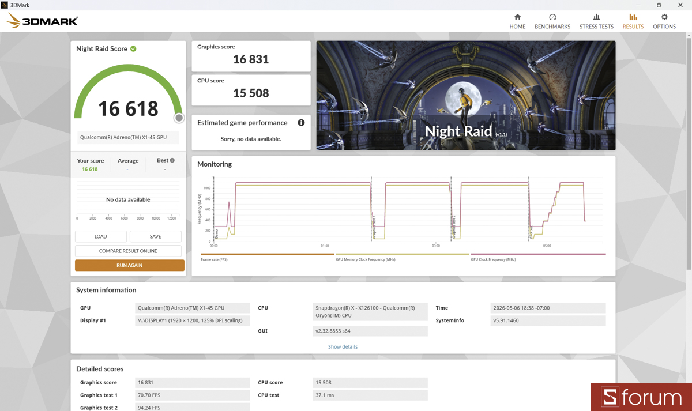The height and width of the screenshot is (411, 692).
Task: Click the Average column header
Action: (x=128, y=161)
